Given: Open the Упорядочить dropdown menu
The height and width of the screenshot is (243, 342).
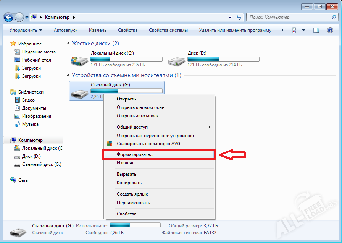Looking at the screenshot, I should point(26,30).
